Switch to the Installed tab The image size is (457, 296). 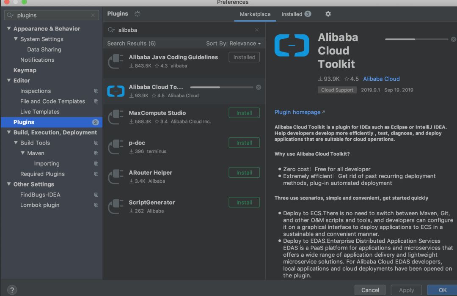(x=296, y=14)
